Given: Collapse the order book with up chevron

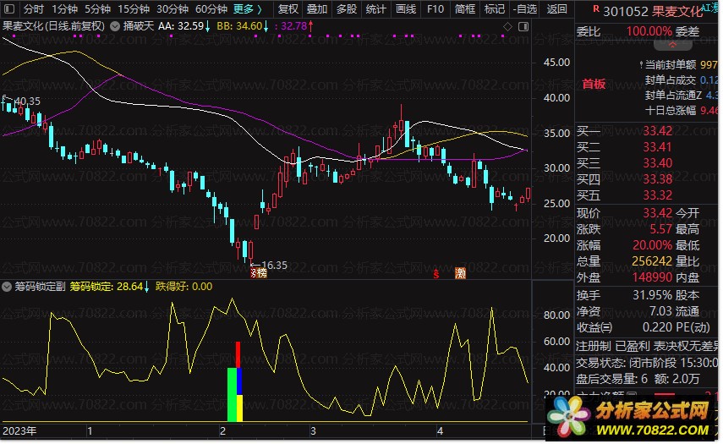Looking at the screenshot, I should (673, 45).
